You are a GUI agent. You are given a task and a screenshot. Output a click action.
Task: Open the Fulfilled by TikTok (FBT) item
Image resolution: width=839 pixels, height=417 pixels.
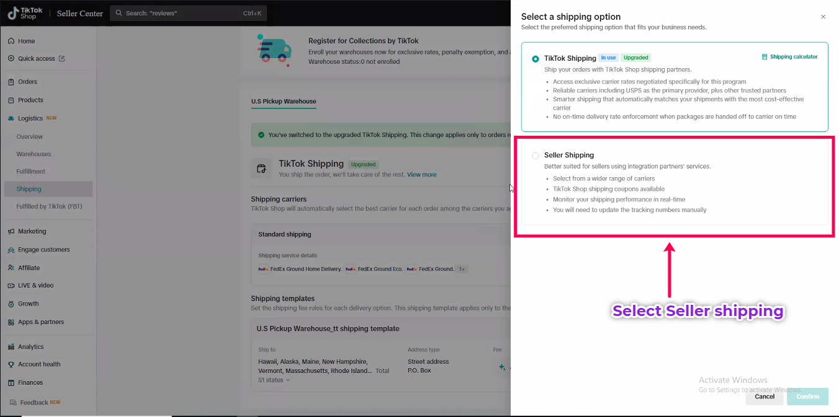coord(49,206)
